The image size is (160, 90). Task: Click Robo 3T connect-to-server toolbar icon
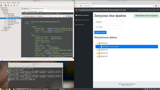coord(1,5)
